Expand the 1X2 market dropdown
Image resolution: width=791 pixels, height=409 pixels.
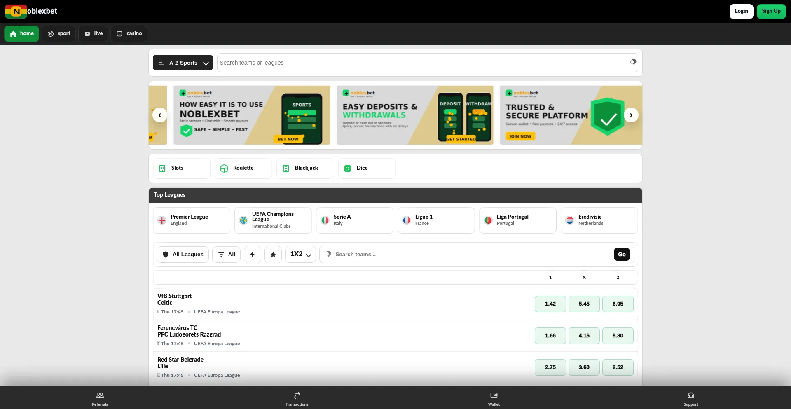pos(300,255)
